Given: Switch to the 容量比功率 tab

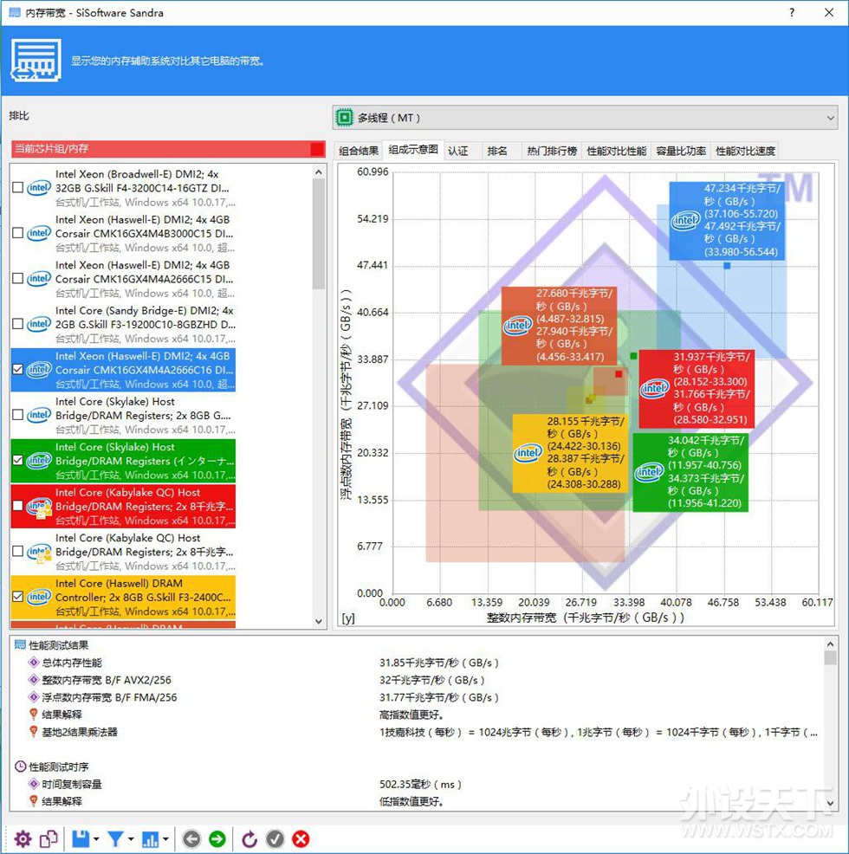Looking at the screenshot, I should (681, 151).
